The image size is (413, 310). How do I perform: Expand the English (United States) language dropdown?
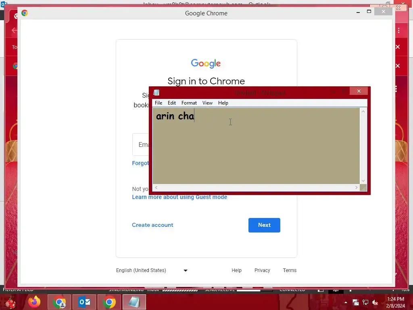pos(152,270)
